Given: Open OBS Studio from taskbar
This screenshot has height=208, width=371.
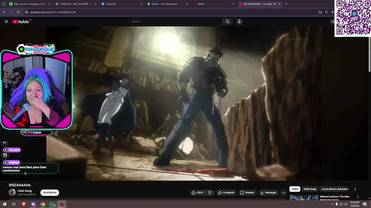Looking at the screenshot, I should [62, 204].
